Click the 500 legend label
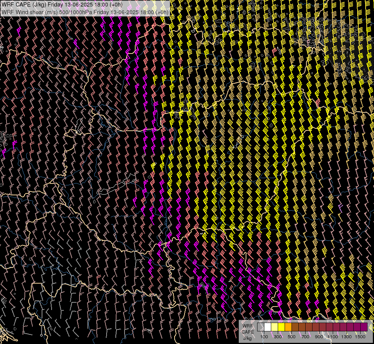 [291, 337]
